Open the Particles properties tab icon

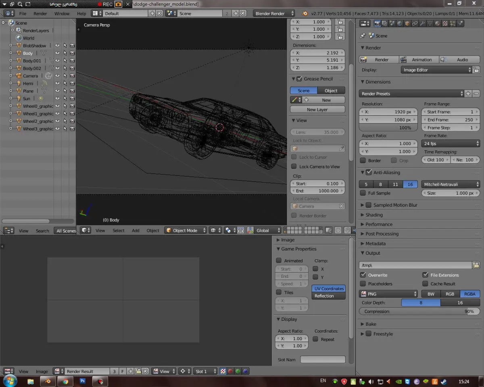(453, 23)
